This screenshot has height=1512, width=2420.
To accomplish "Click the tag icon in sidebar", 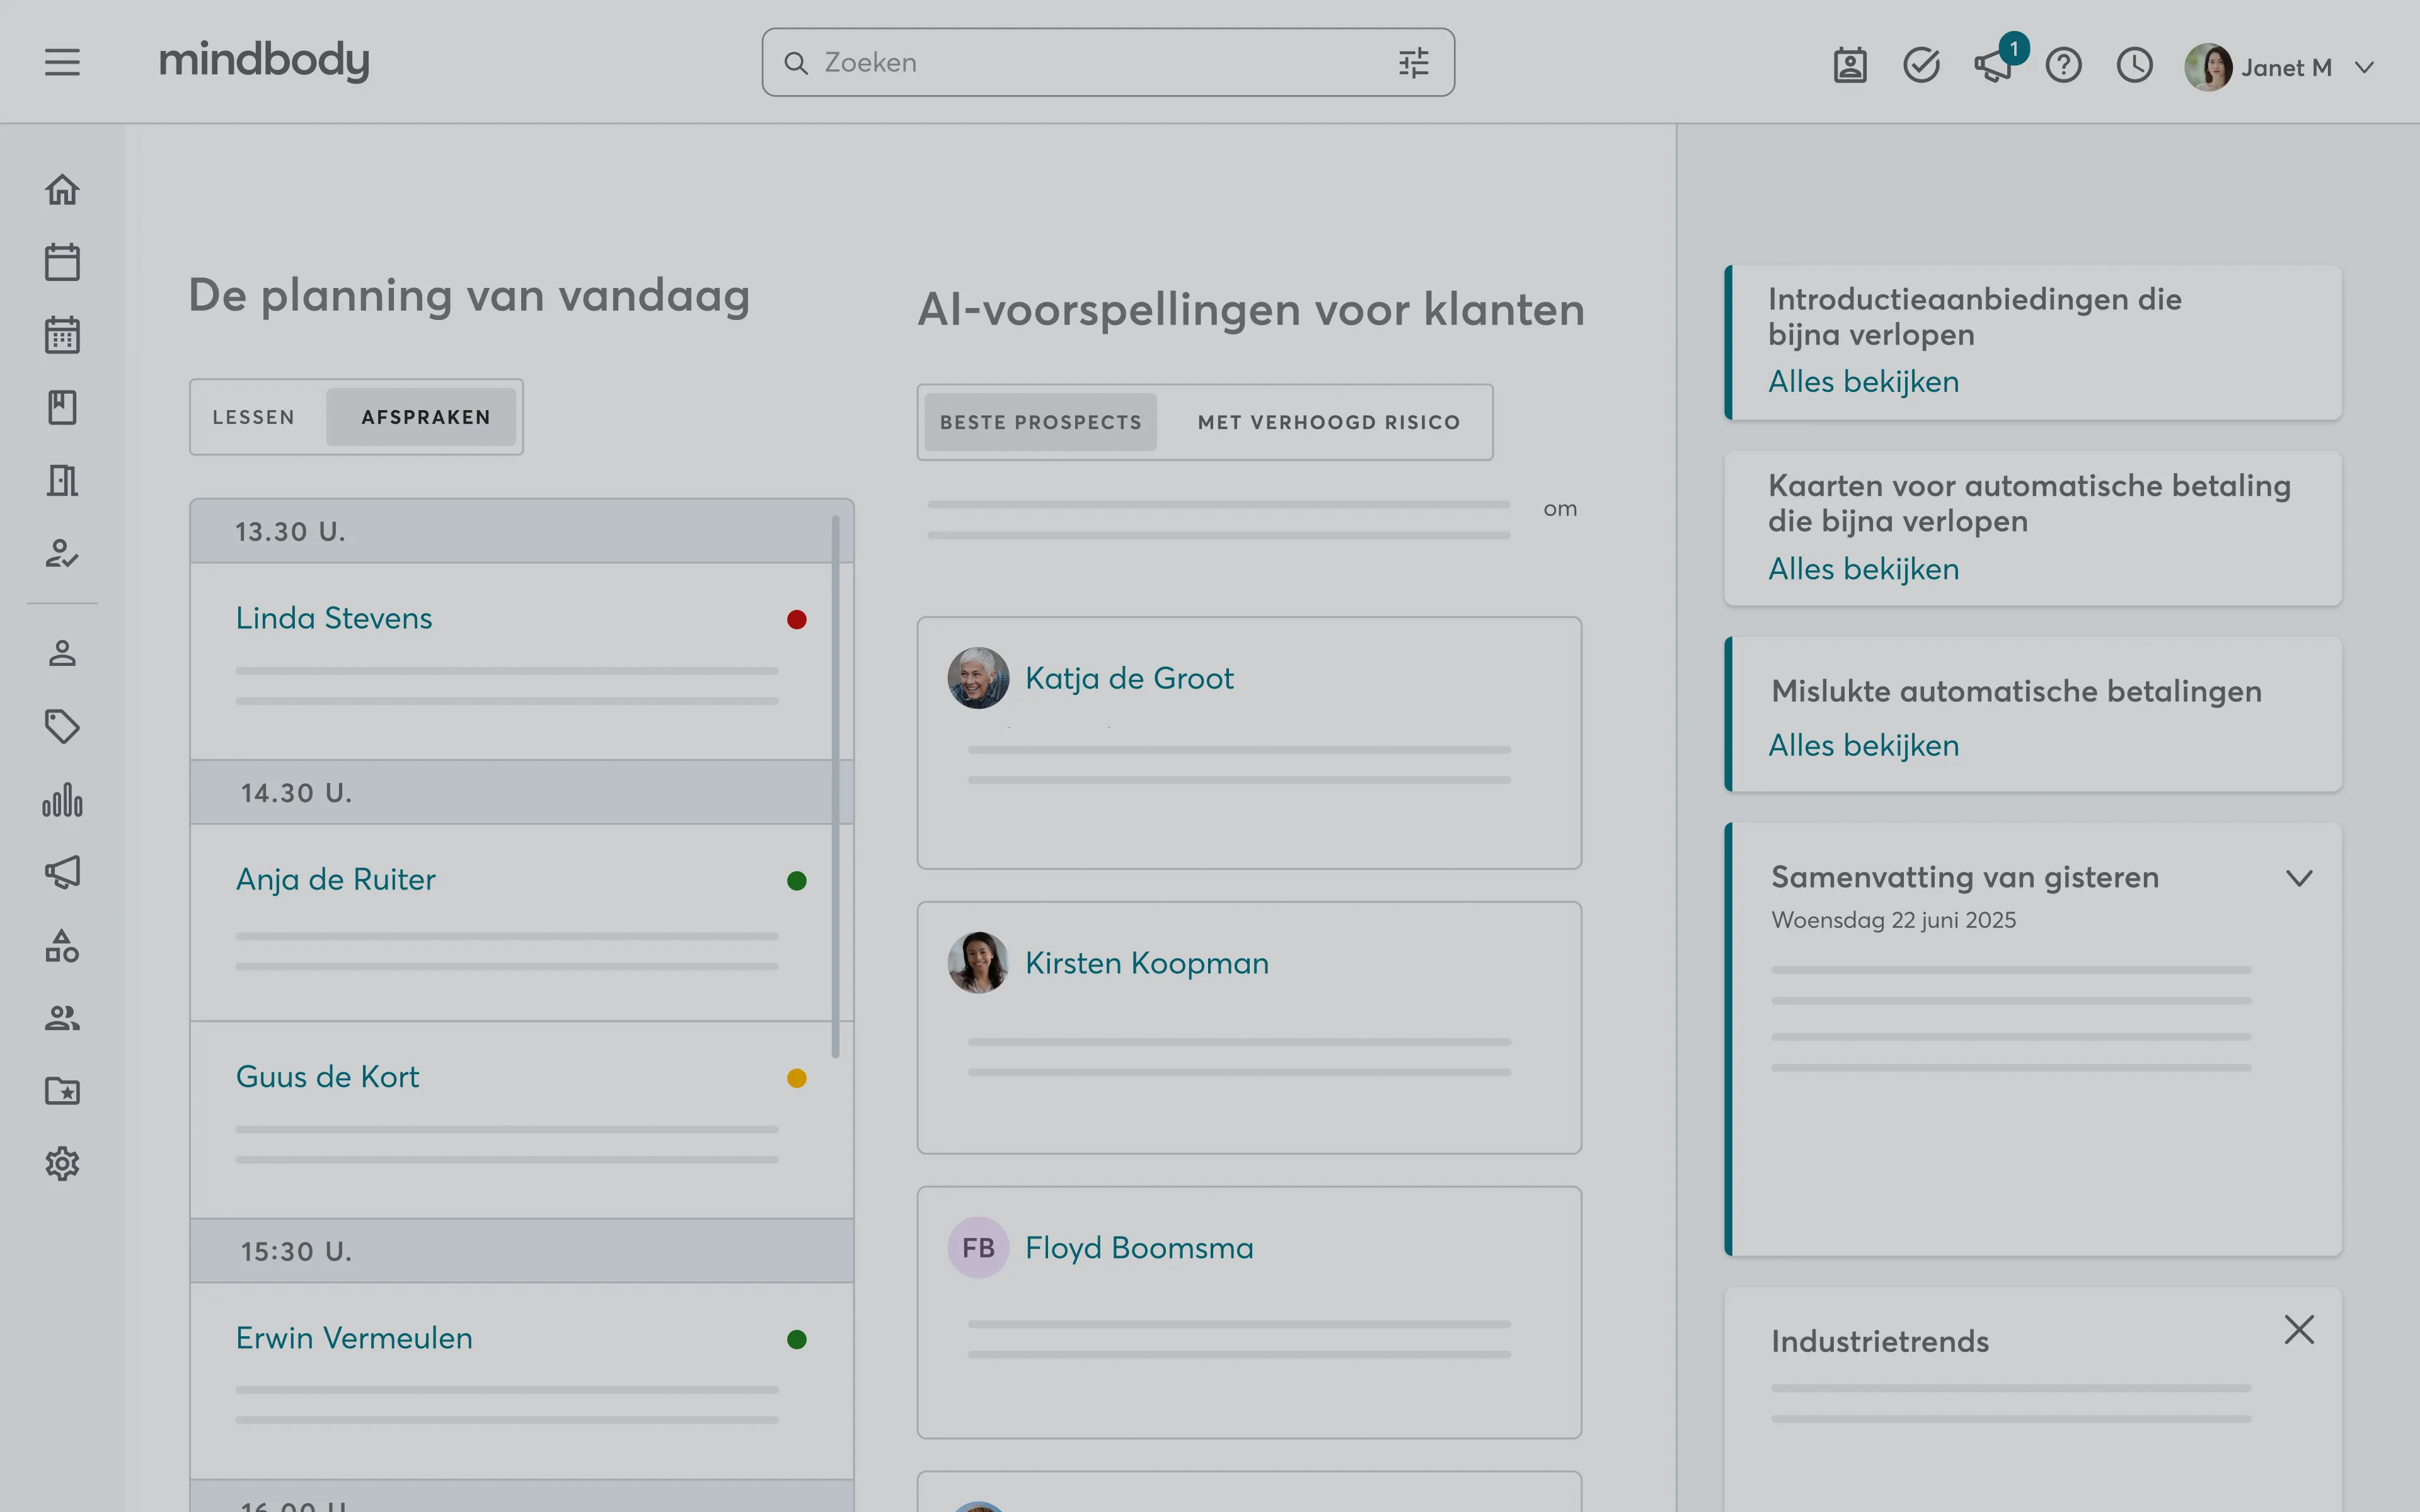I will pos(62,726).
